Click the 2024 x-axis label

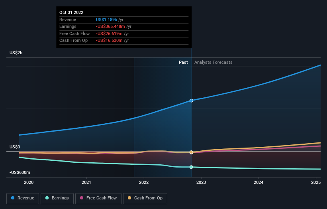[x=258, y=183]
